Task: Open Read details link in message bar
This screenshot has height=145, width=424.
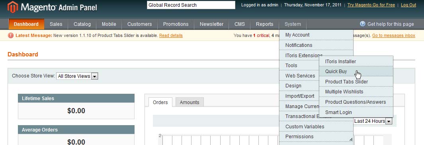Action: click(x=171, y=35)
